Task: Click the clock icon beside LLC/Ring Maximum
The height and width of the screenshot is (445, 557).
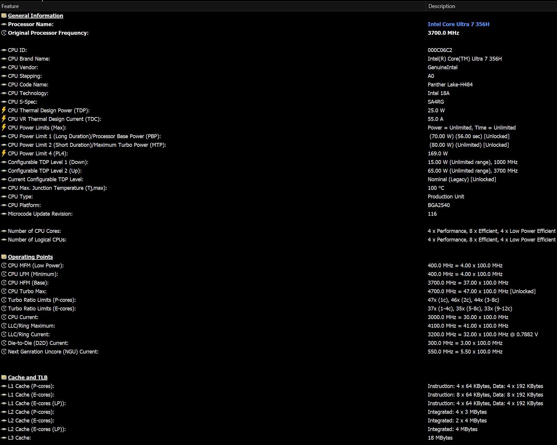Action: click(4, 326)
